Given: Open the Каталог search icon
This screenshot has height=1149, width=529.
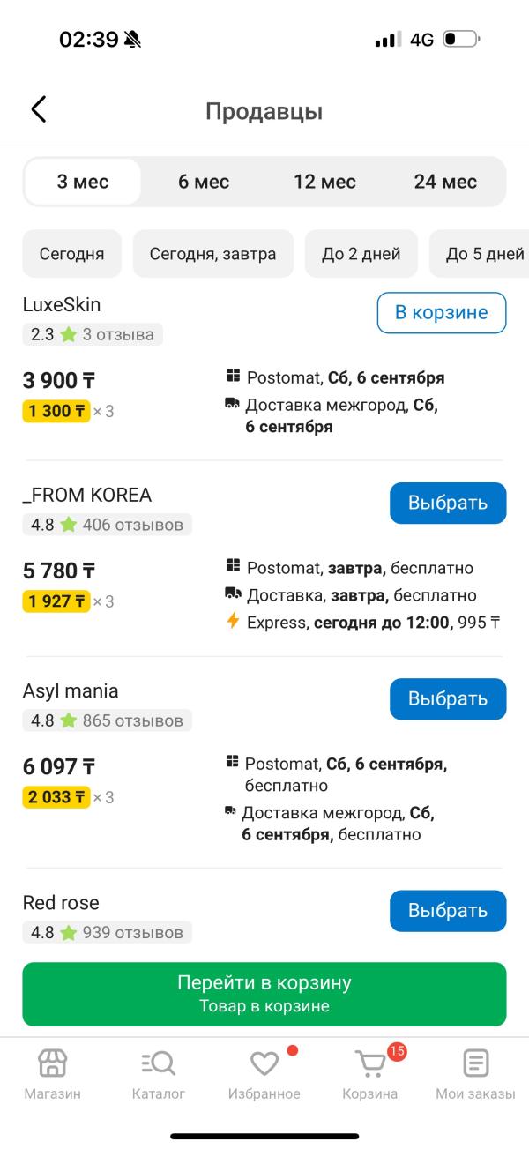Looking at the screenshot, I should pos(159,1063).
